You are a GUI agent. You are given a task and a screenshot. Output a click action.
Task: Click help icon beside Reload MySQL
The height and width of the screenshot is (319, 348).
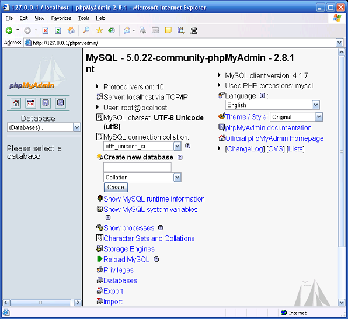pos(156,259)
